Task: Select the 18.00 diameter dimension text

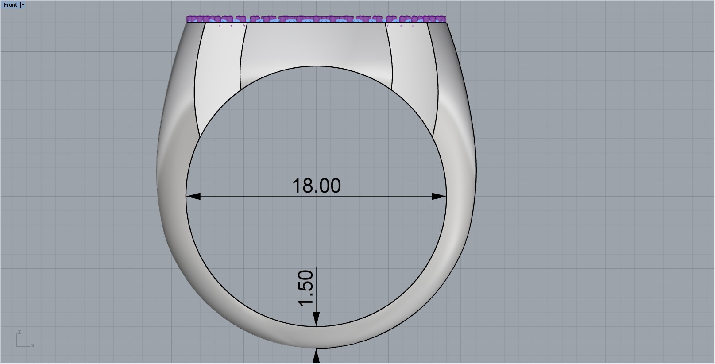Action: (x=317, y=186)
